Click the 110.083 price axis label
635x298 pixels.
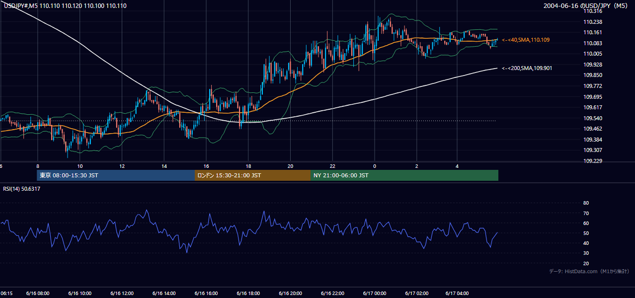[593, 43]
